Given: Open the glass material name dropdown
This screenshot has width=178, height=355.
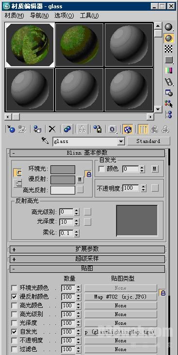Looking at the screenshot, I should pyautogui.click(x=121, y=142).
